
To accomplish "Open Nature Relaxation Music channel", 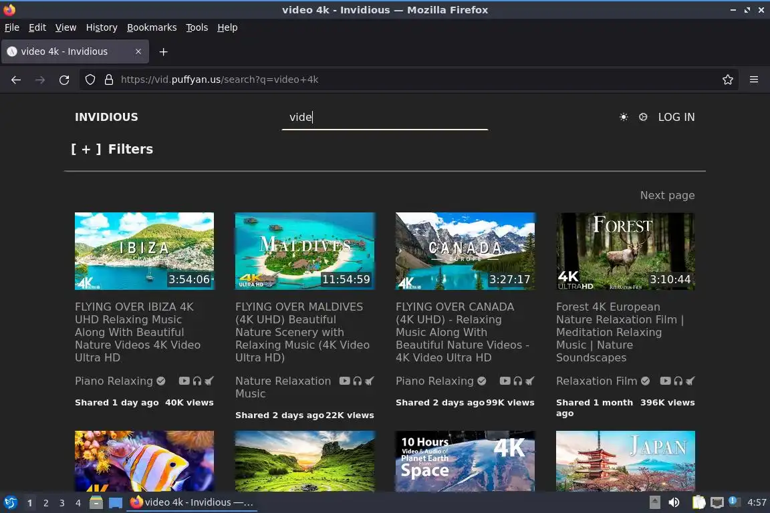I will click(x=283, y=387).
